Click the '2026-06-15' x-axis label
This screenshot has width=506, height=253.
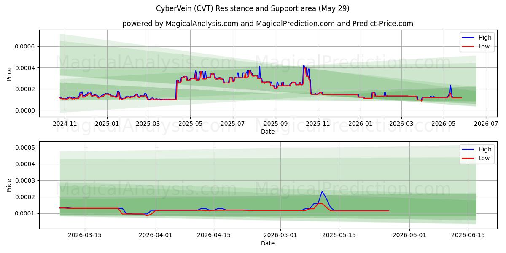point(468,235)
